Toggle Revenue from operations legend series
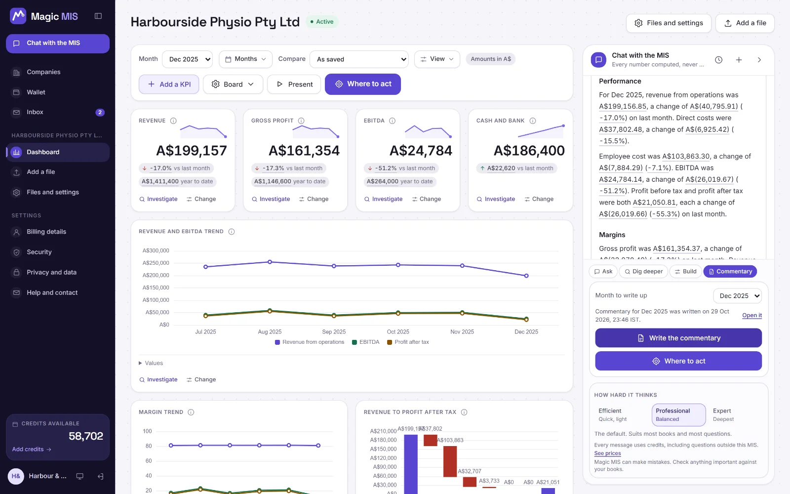 click(310, 342)
